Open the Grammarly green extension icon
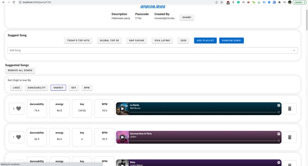Image resolution: width=308 pixels, height=166 pixels. pyautogui.click(x=238, y=2)
